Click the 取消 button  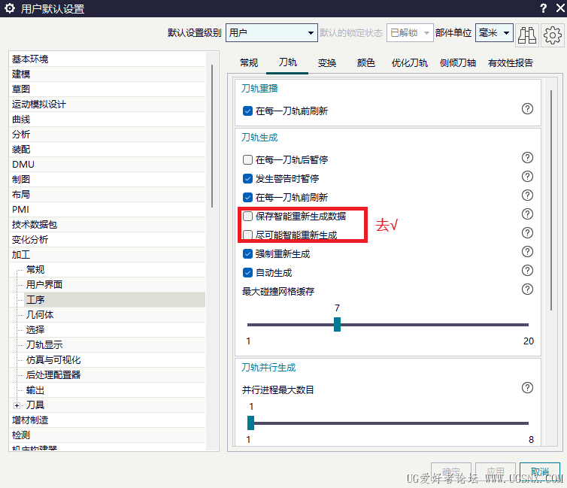[x=539, y=471]
